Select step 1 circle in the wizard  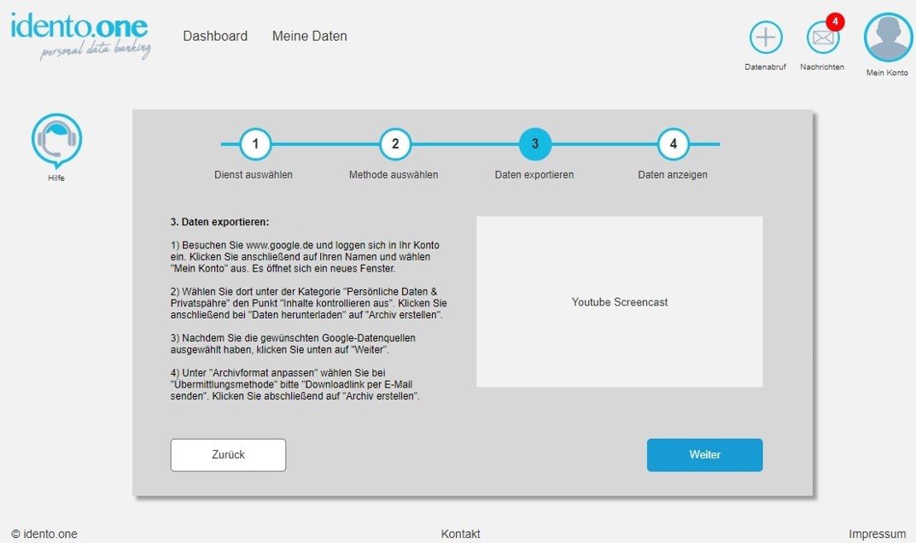pos(255,144)
